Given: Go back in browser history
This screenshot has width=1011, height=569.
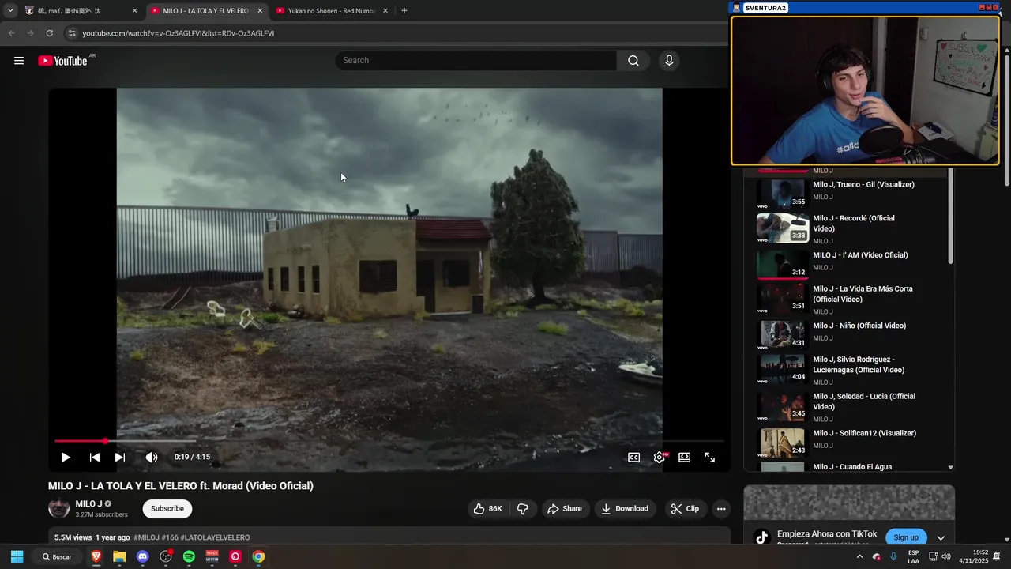Looking at the screenshot, I should pyautogui.click(x=12, y=33).
